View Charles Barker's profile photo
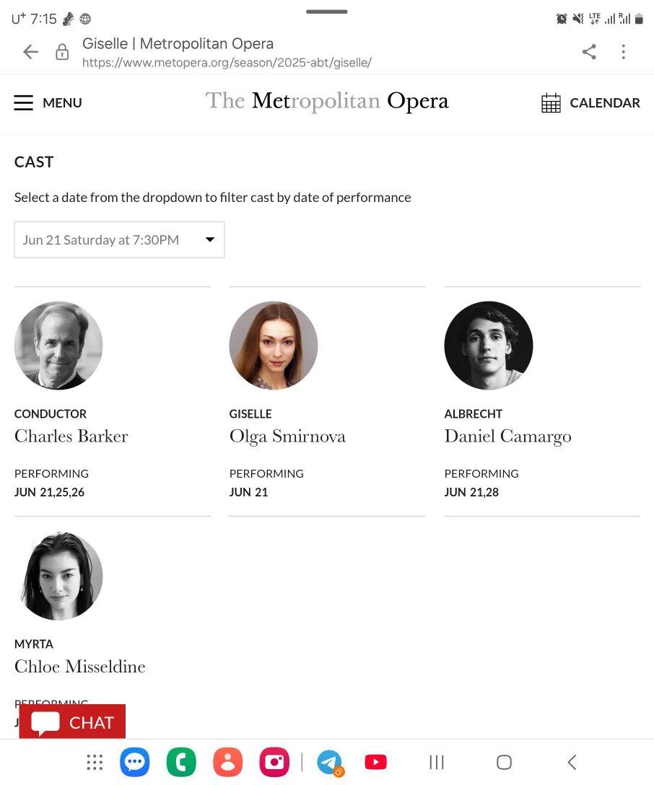The image size is (654, 785). 58,346
